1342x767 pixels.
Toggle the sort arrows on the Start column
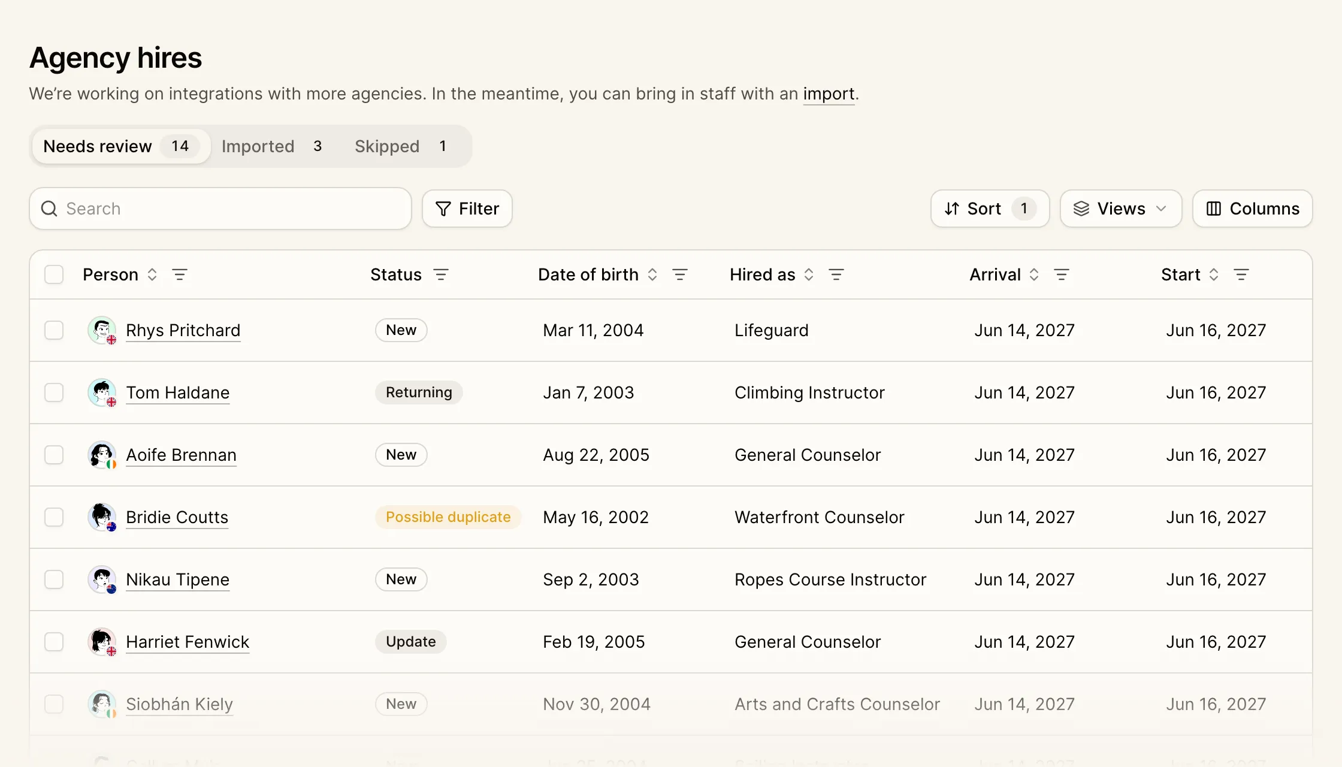[x=1214, y=274]
